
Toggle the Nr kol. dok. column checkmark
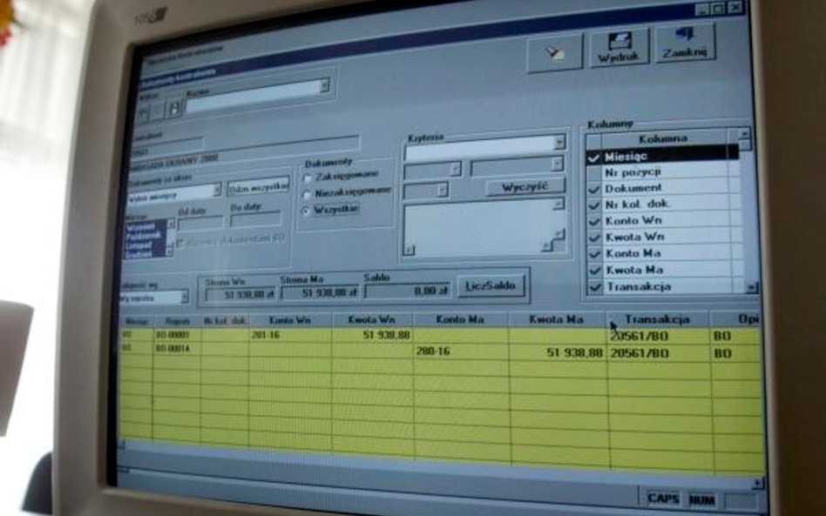tap(594, 205)
